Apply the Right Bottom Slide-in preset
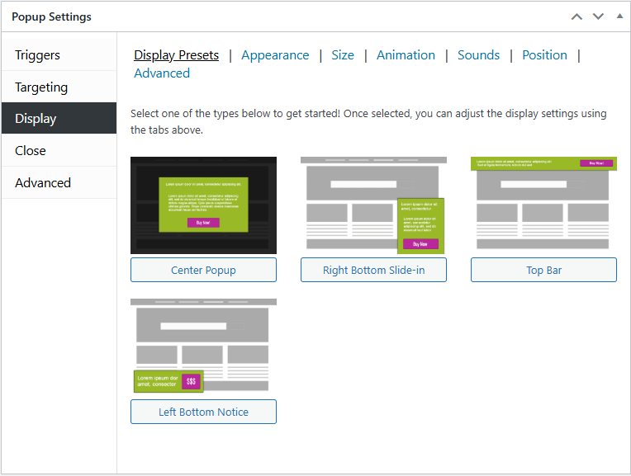The image size is (631, 476). 373,271
